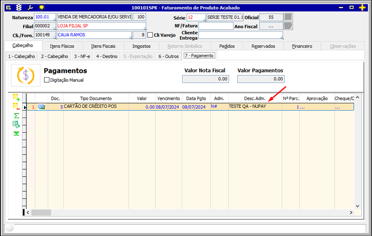Click the yellow plus icon in the title bar
Image resolution: width=372 pixels, height=236 pixels.
click(362, 8)
